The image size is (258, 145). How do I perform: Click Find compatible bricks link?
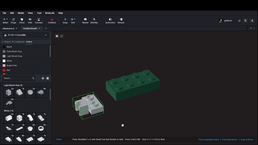(x=209, y=140)
